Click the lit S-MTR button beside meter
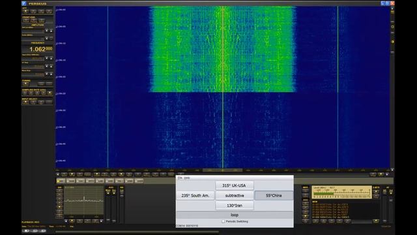 (376, 191)
